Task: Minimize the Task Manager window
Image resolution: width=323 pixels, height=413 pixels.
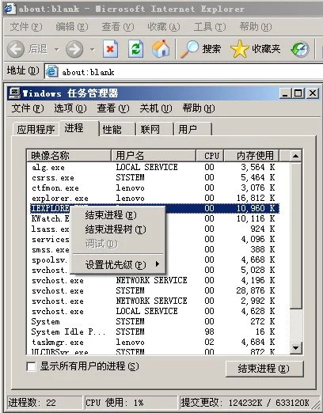Action: tap(285, 93)
